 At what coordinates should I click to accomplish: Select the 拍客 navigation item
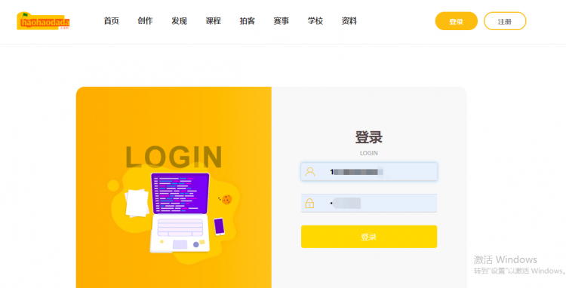click(x=248, y=21)
